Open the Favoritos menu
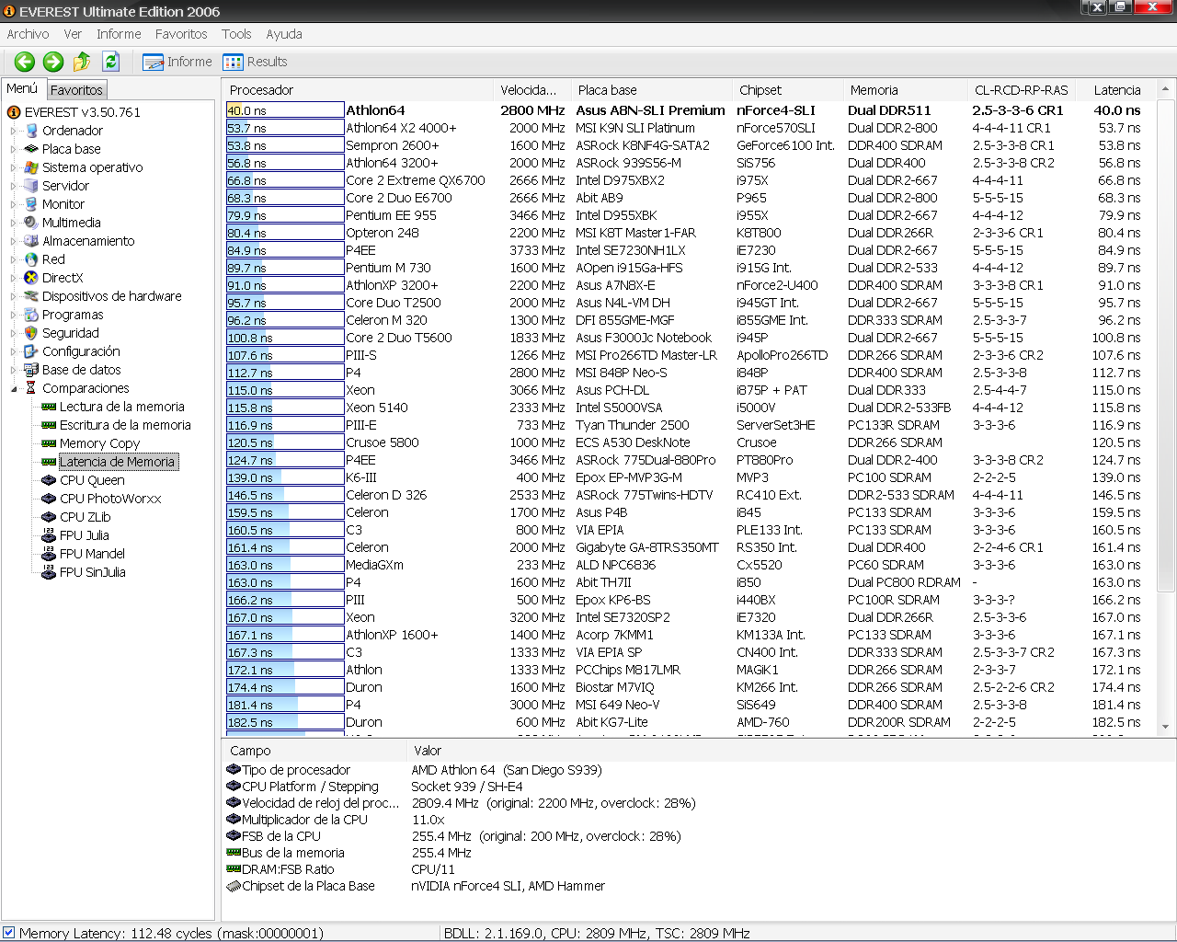Image resolution: width=1177 pixels, height=942 pixels. tap(181, 34)
